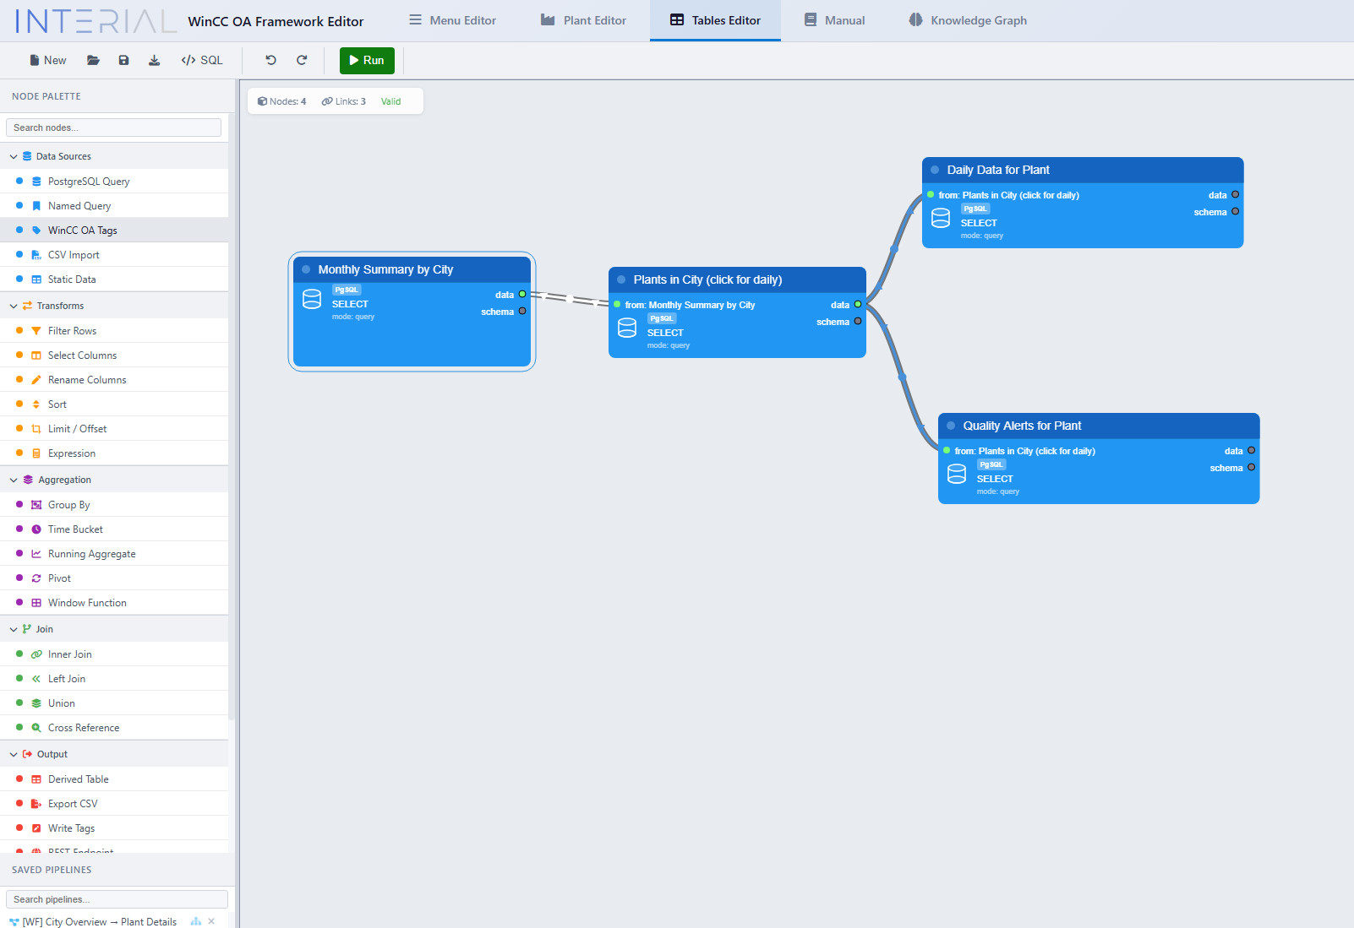Pick the Window Function node

85,602
